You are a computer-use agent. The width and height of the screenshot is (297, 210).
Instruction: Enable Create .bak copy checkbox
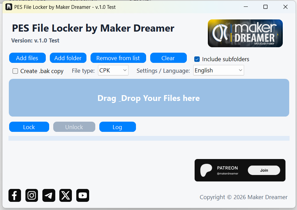point(15,71)
